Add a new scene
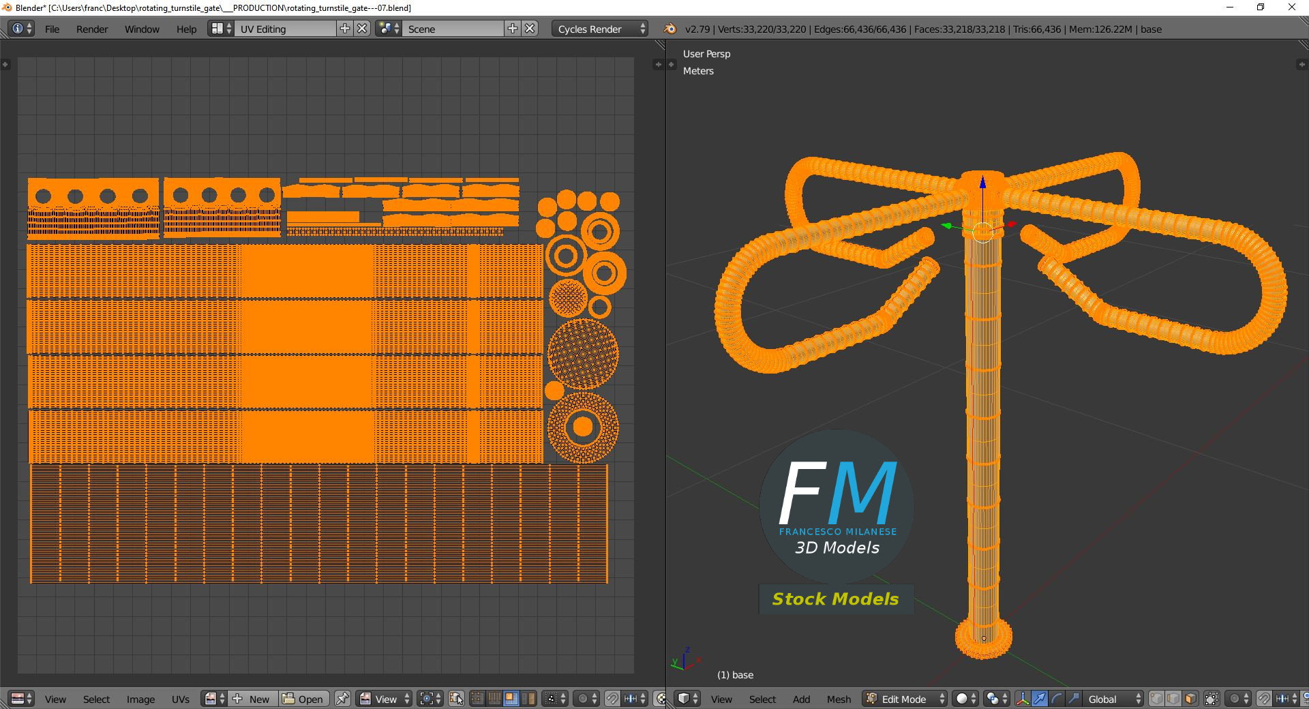 [x=513, y=29]
